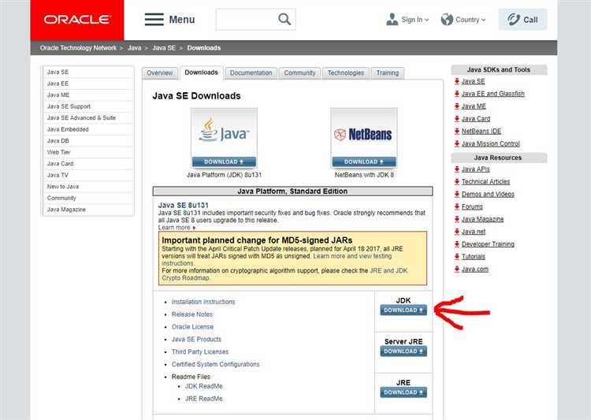This screenshot has width=591, height=420.
Task: Click the red arrow beside Forums
Action: [457, 206]
